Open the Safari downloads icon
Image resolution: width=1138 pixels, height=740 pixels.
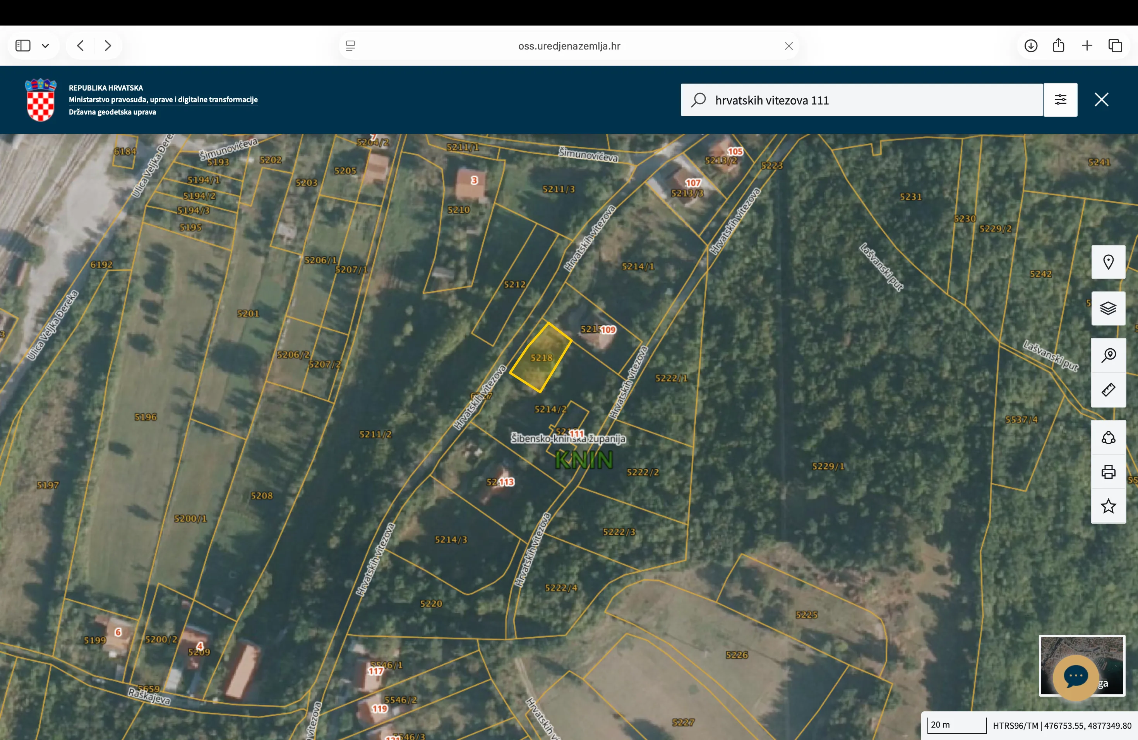(1031, 46)
